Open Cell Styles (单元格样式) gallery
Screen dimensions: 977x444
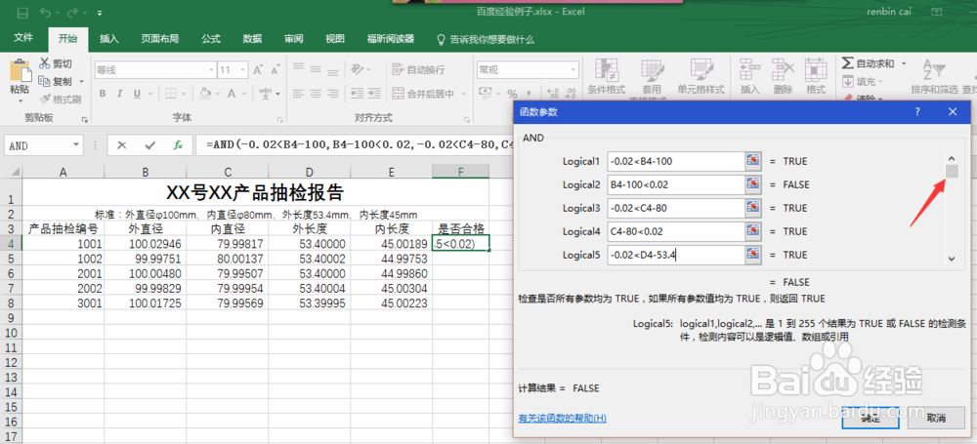[701, 76]
